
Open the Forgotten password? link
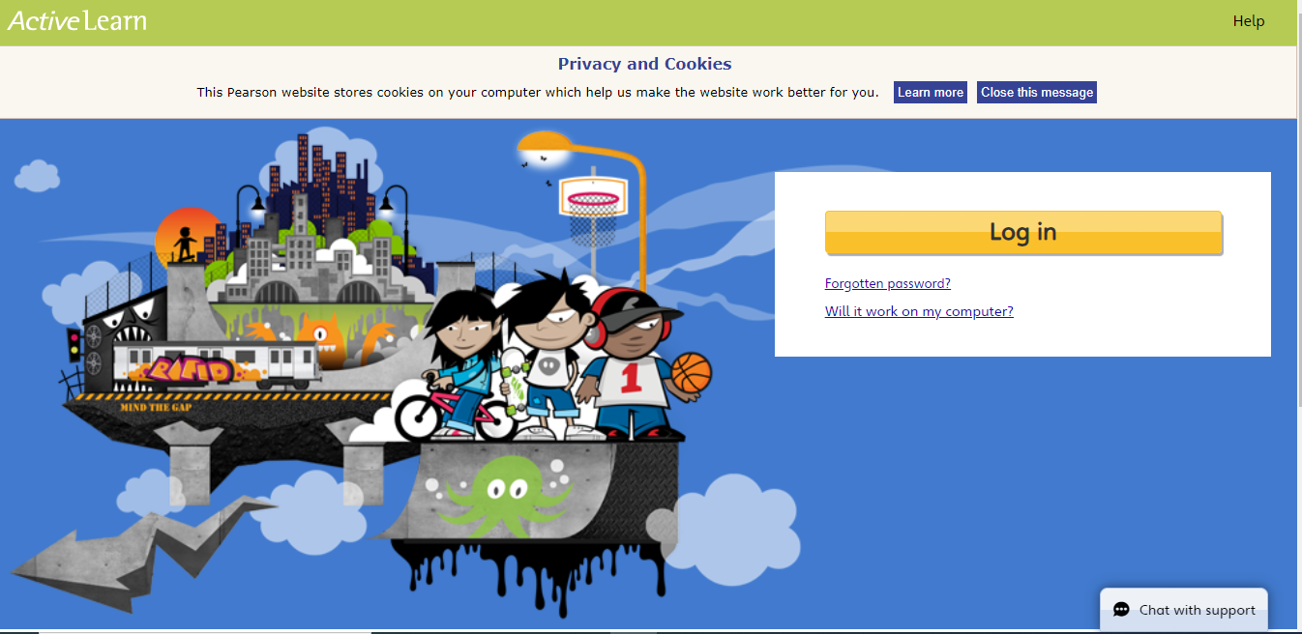888,283
